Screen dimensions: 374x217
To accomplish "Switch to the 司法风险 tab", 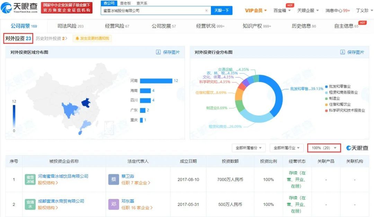I will tap(70, 26).
